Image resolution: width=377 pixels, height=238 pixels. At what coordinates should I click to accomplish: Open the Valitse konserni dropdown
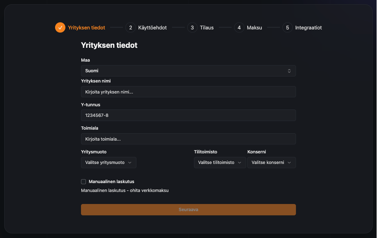[x=271, y=162]
